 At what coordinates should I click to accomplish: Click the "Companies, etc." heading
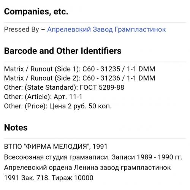36,11
